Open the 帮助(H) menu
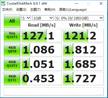 [x=50, y=10]
